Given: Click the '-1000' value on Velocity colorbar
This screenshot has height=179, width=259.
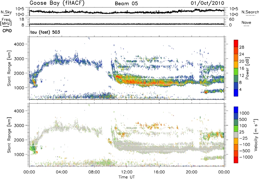Looking at the screenshot, I should pos(246,157).
